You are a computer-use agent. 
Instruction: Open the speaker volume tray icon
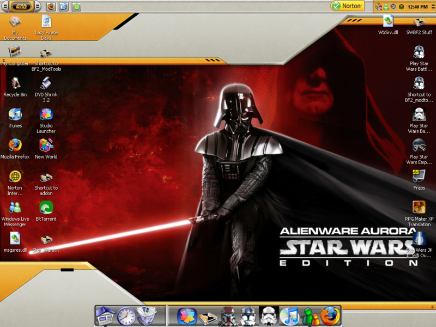(393, 7)
